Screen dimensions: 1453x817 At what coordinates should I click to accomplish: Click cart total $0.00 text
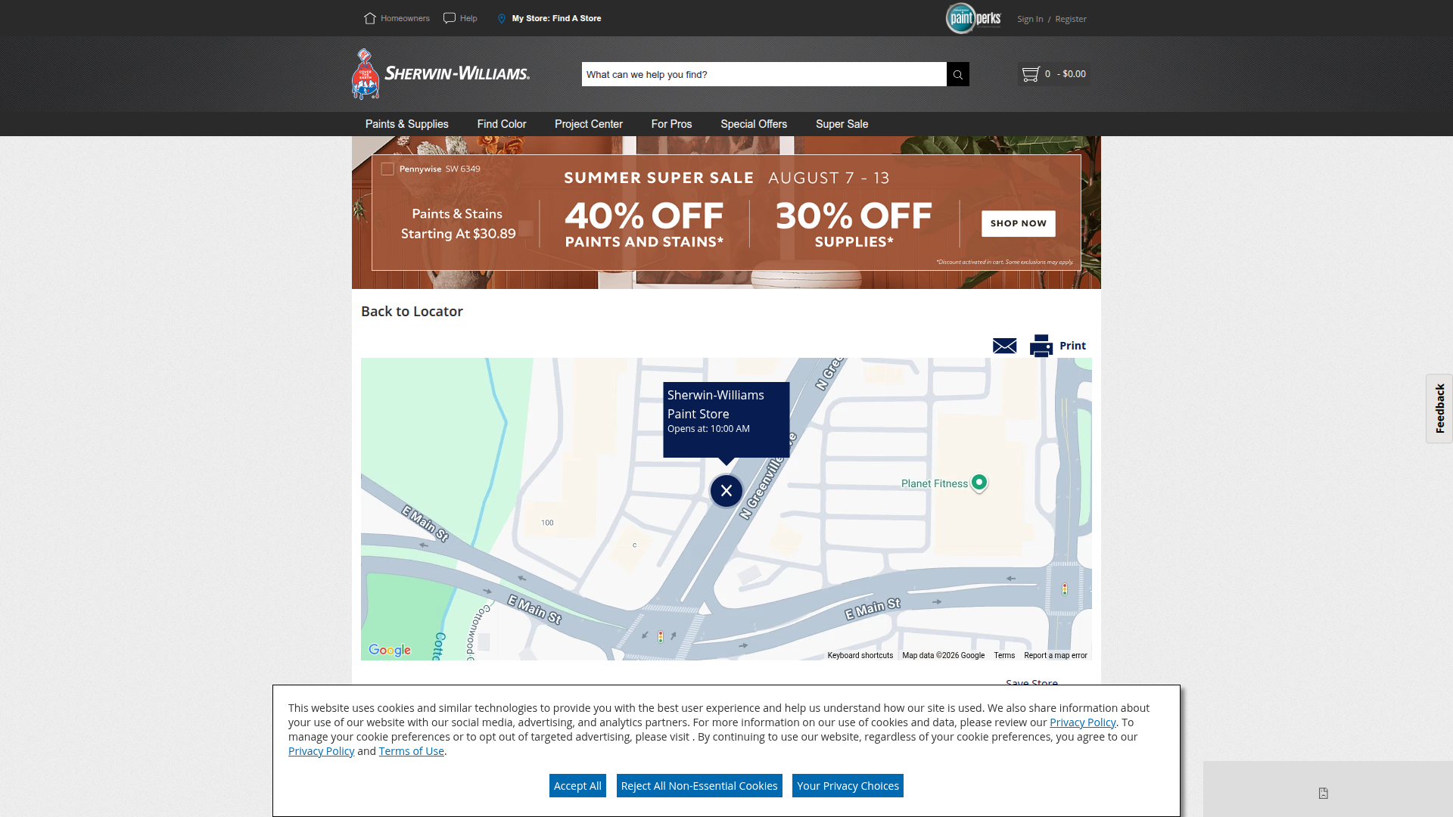[1074, 74]
